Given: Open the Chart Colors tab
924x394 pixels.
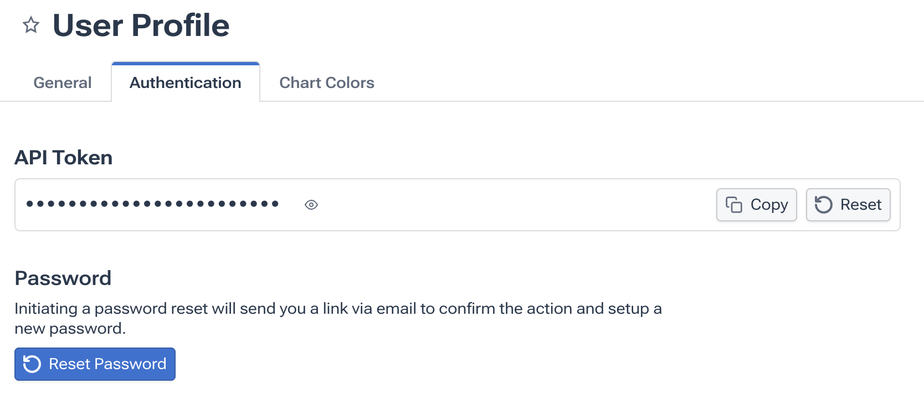Looking at the screenshot, I should tap(327, 82).
